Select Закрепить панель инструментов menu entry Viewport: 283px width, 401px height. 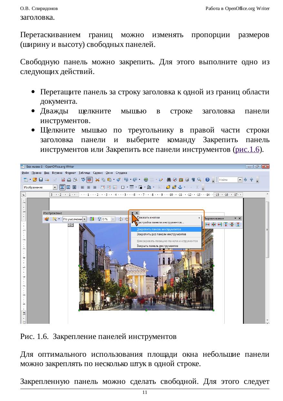pyautogui.click(x=158, y=229)
